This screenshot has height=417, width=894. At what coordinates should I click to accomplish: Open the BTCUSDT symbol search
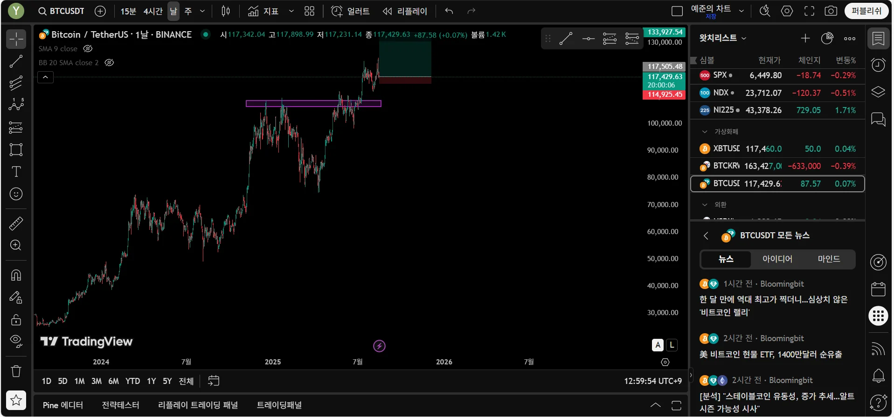click(x=62, y=11)
